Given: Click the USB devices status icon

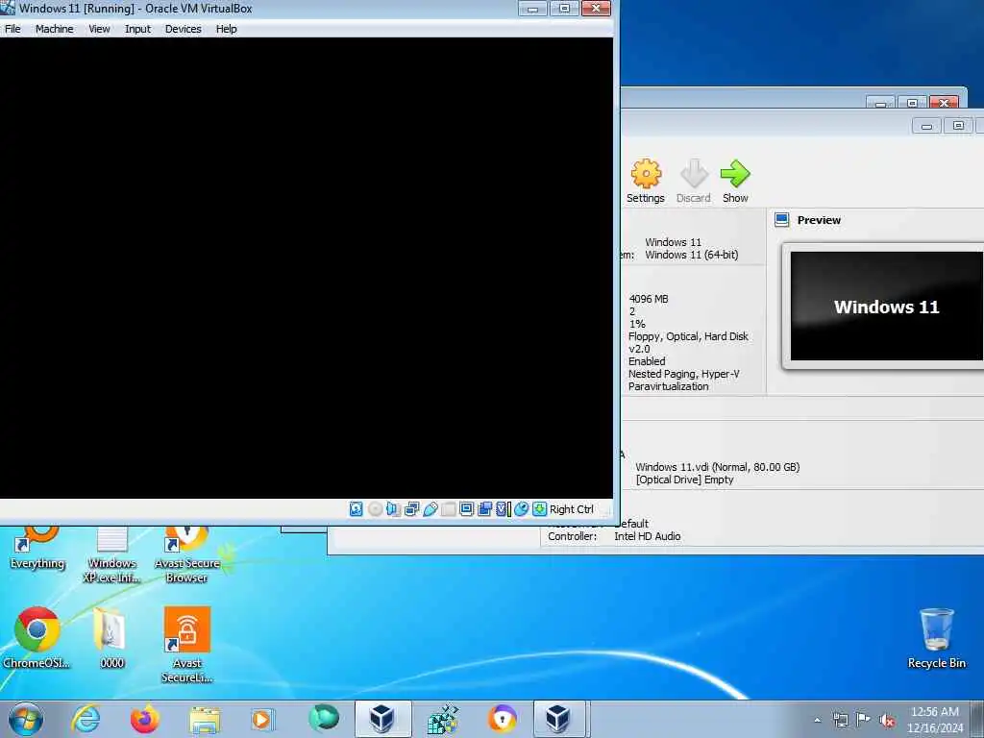Looking at the screenshot, I should pyautogui.click(x=430, y=509).
